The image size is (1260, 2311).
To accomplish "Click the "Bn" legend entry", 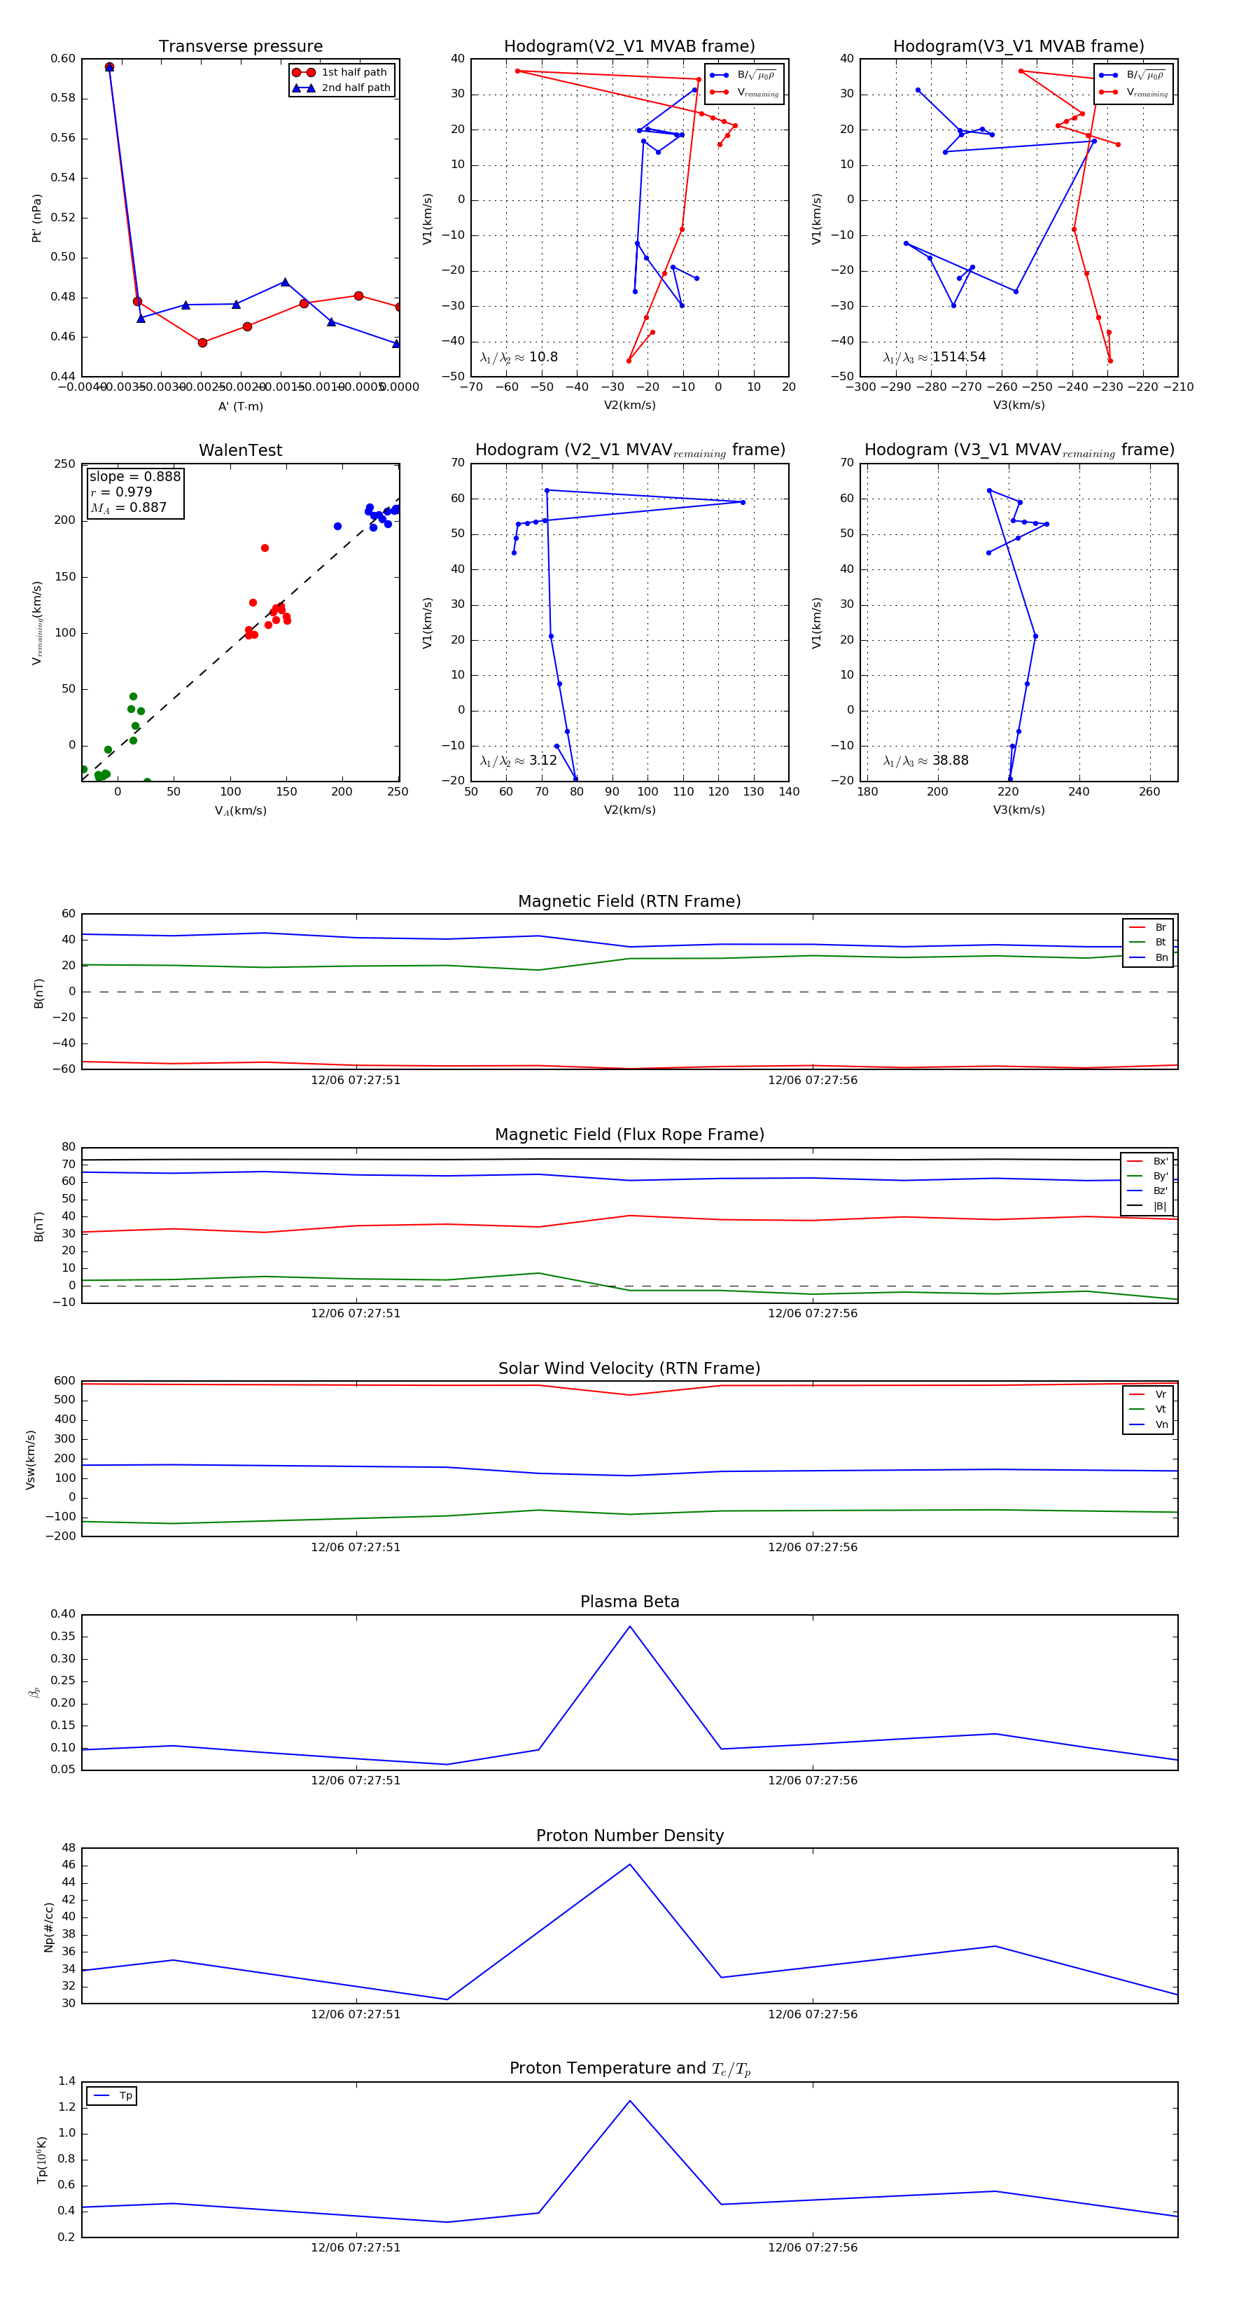I will coord(1148,957).
